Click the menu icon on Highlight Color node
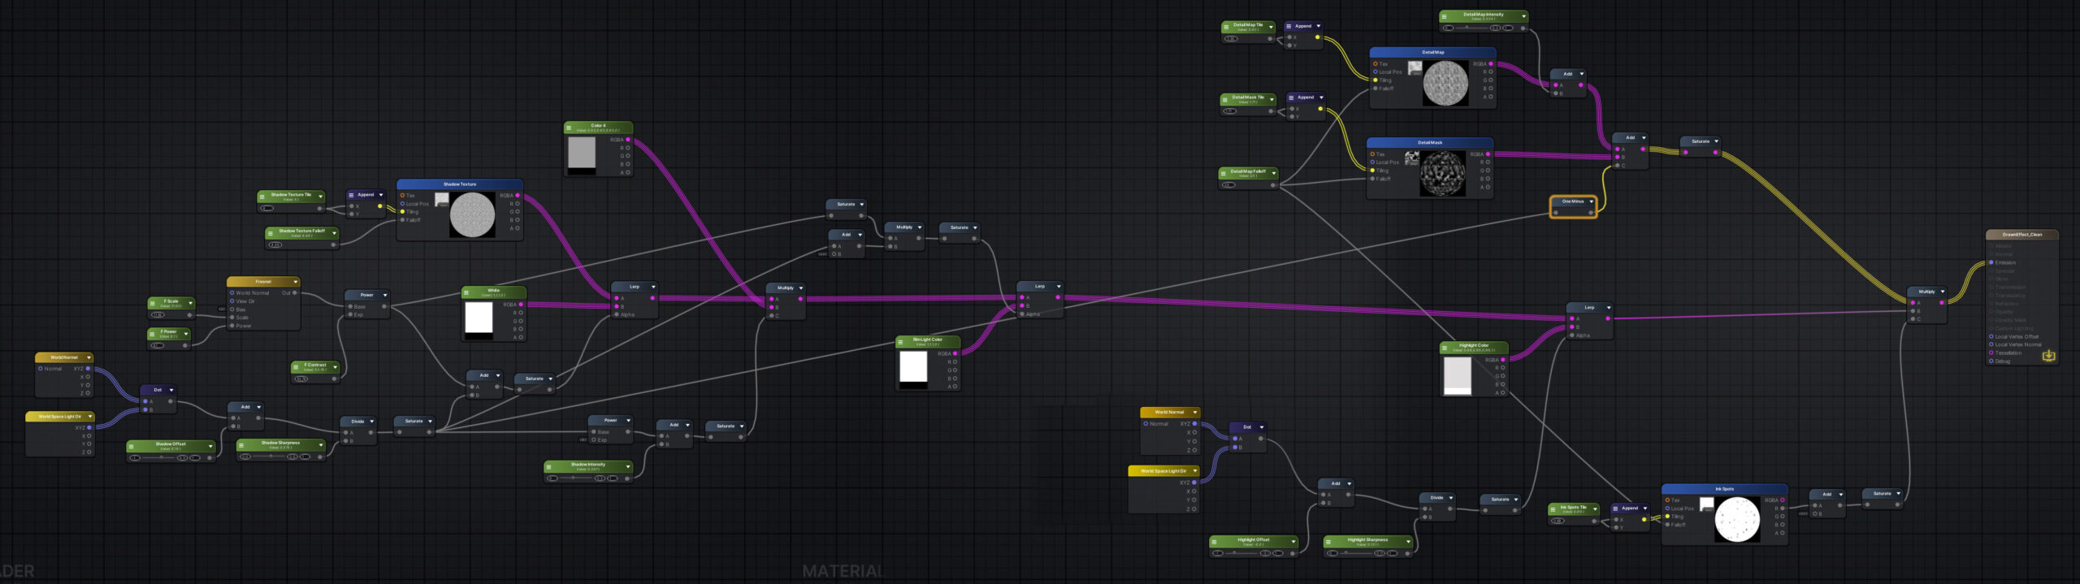Viewport: 2080px width, 584px height. click(1445, 348)
